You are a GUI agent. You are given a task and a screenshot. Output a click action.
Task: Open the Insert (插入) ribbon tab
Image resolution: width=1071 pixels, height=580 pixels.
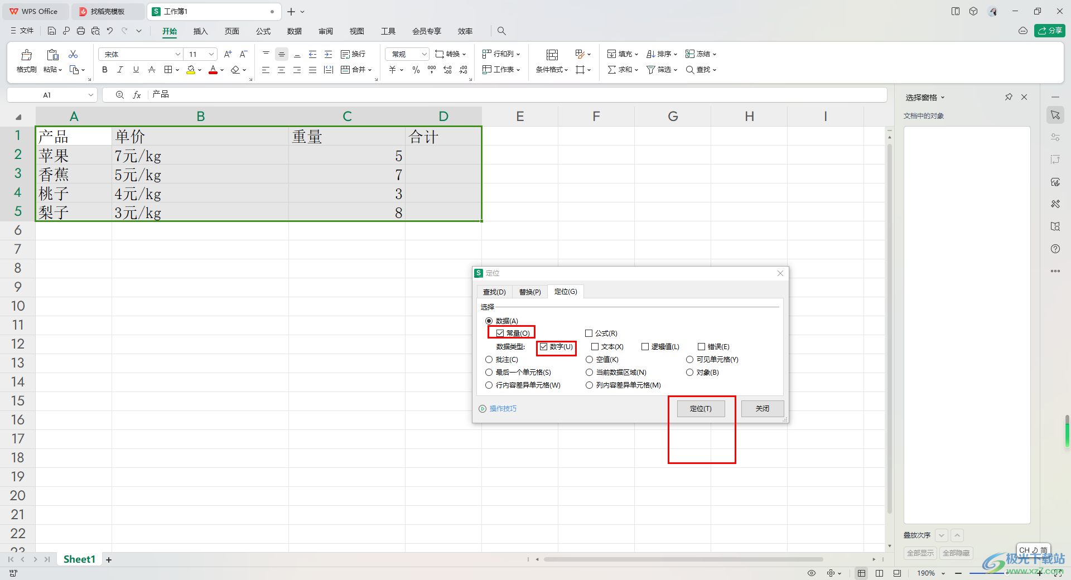(200, 31)
